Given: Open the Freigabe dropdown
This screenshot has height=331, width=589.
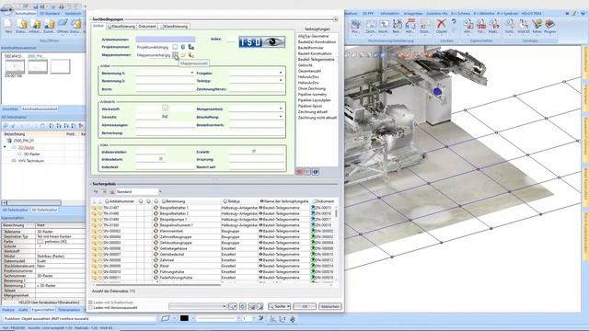Looking at the screenshot, I should (x=280, y=73).
